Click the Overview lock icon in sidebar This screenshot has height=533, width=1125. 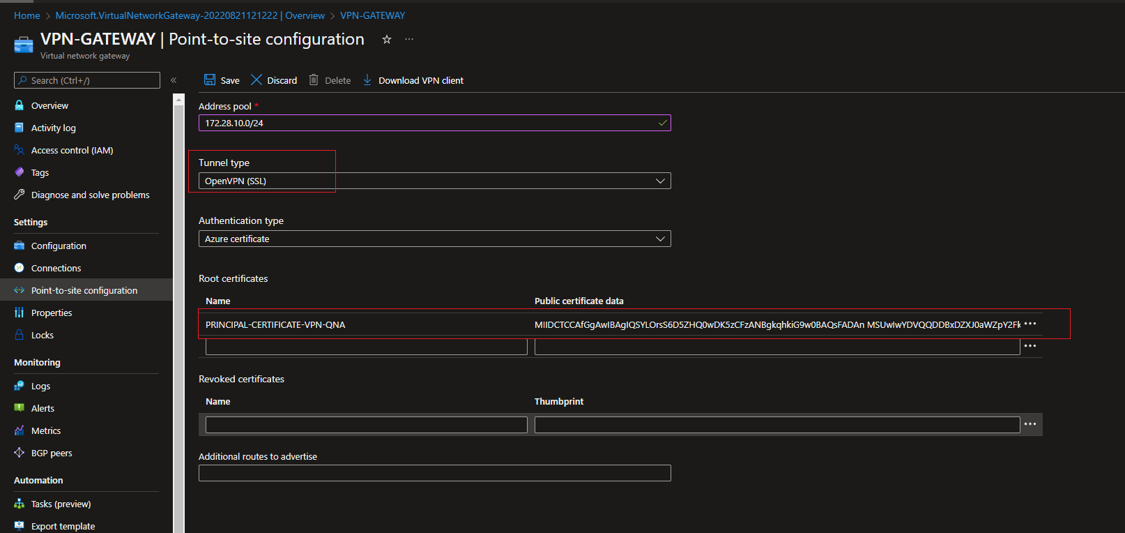click(x=20, y=105)
